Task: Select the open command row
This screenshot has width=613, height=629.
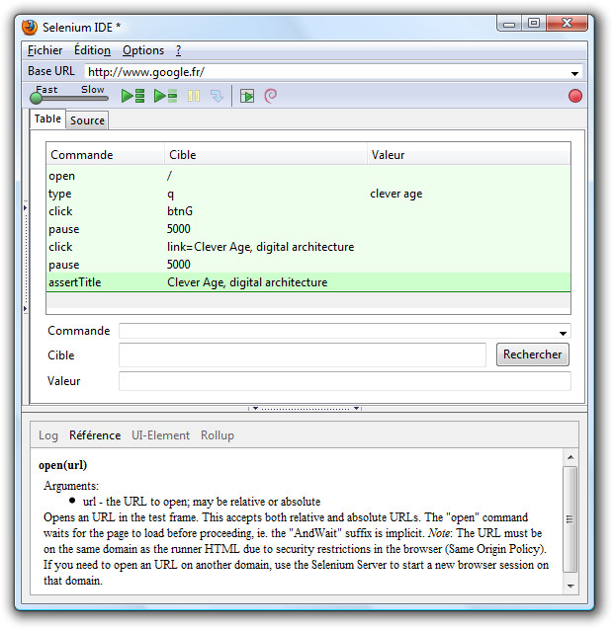Action: [x=308, y=176]
